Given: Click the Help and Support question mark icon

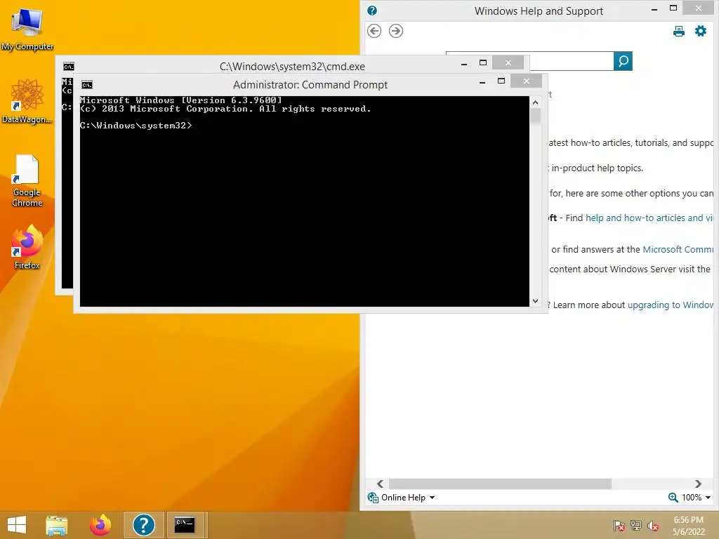Looking at the screenshot, I should point(372,11).
